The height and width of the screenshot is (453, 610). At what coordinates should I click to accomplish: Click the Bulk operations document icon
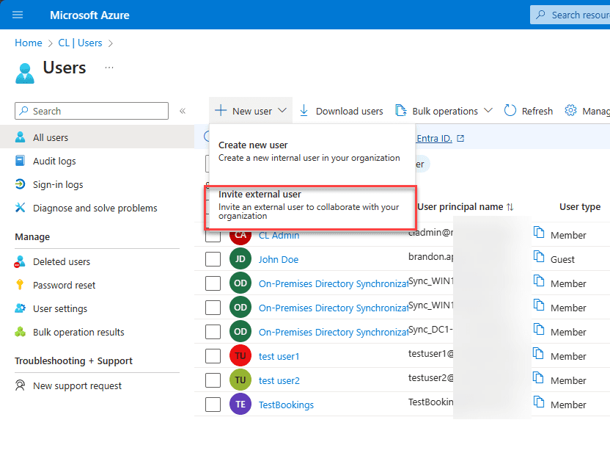[x=401, y=111]
